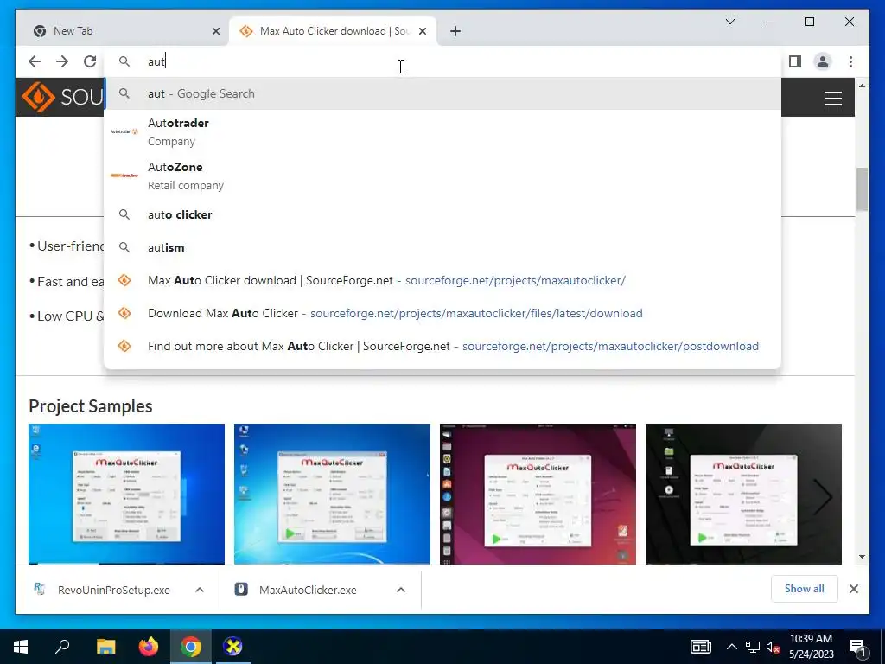Image resolution: width=885 pixels, height=664 pixels.
Task: Click the muted volume tray icon
Action: 774,647
